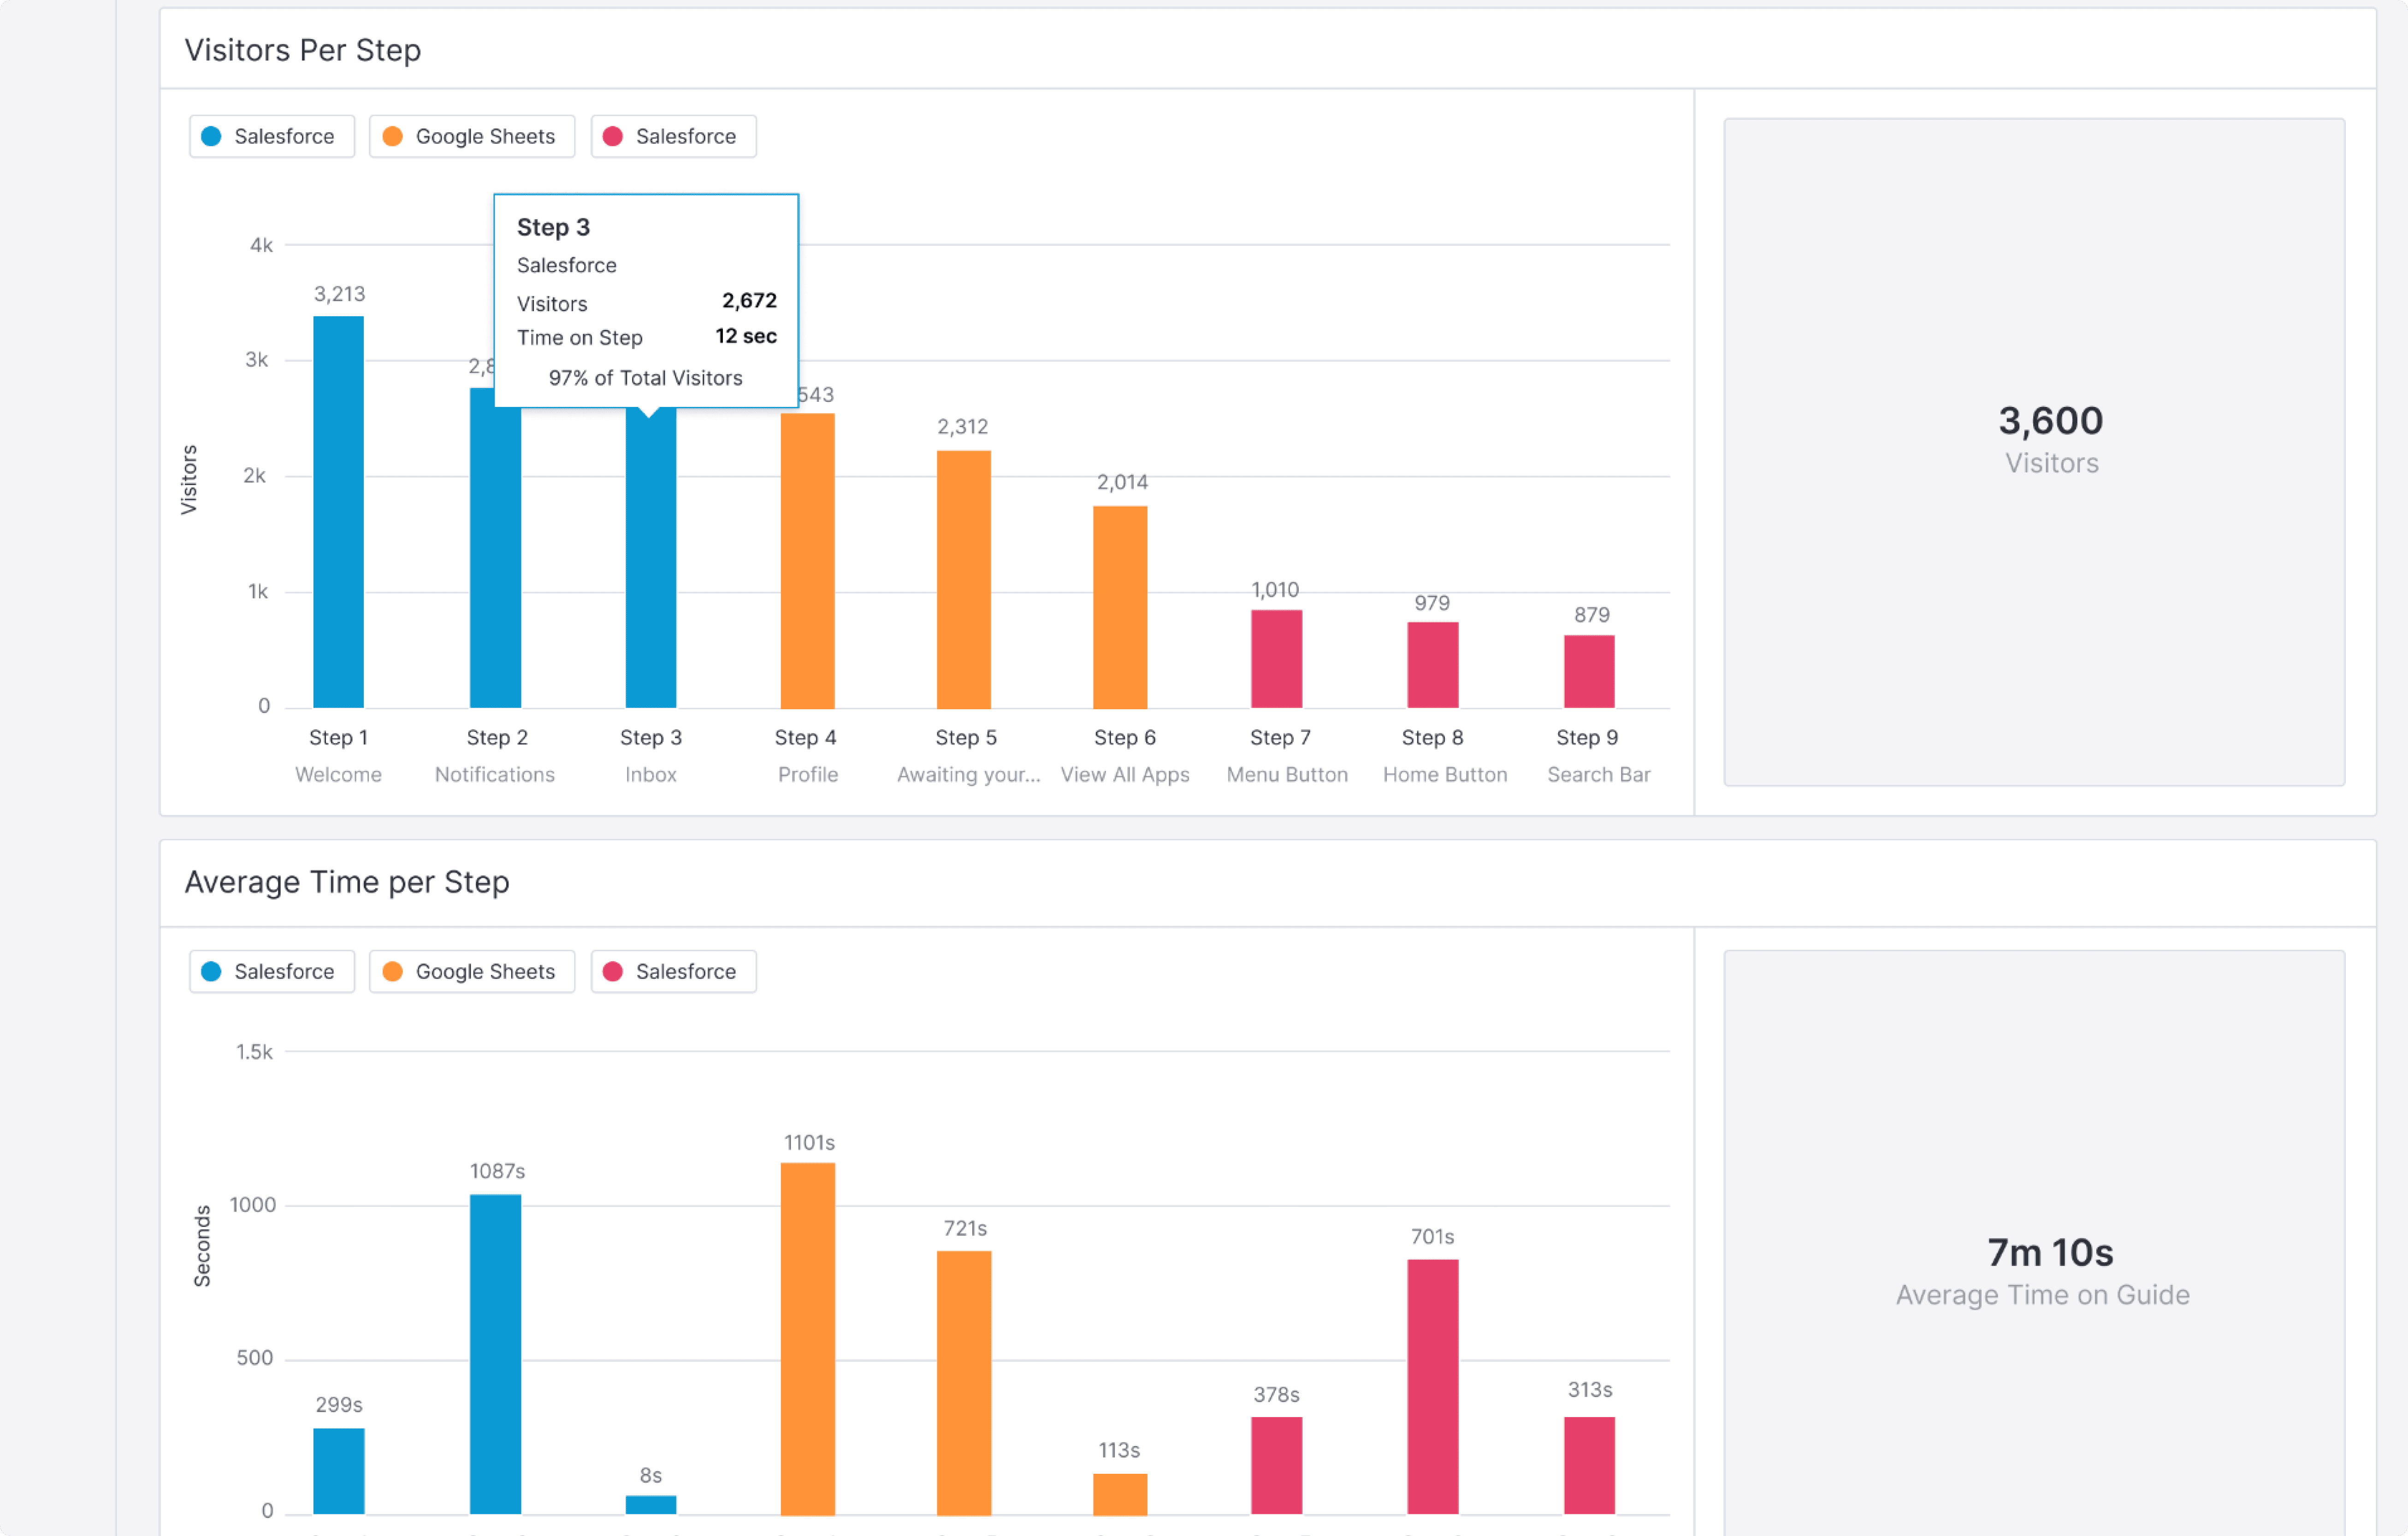2408x1536 pixels.
Task: Toggle red Salesforce legend in Visitors chart
Action: point(673,136)
